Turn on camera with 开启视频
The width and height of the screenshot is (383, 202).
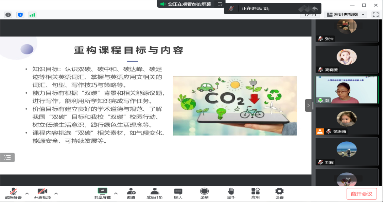pos(42,193)
